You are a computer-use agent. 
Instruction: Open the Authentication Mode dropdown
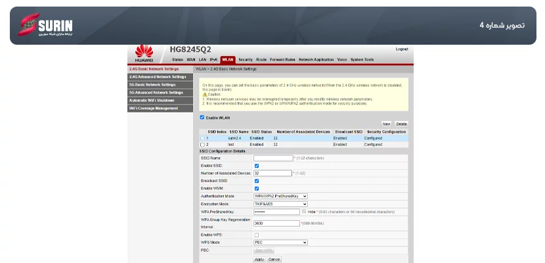[280, 196]
